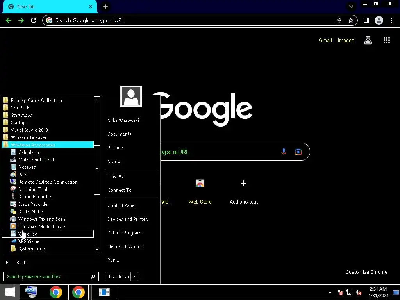Image resolution: width=400 pixels, height=300 pixels.
Task: Open Devices and Printers
Action: coord(128,219)
